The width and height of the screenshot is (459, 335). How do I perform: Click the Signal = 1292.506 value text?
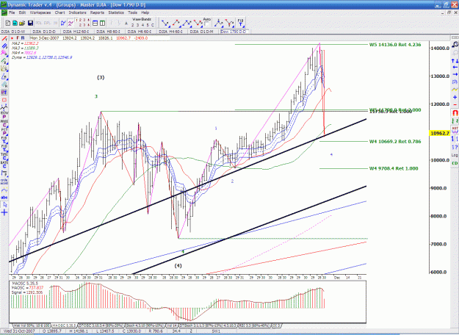27,292
